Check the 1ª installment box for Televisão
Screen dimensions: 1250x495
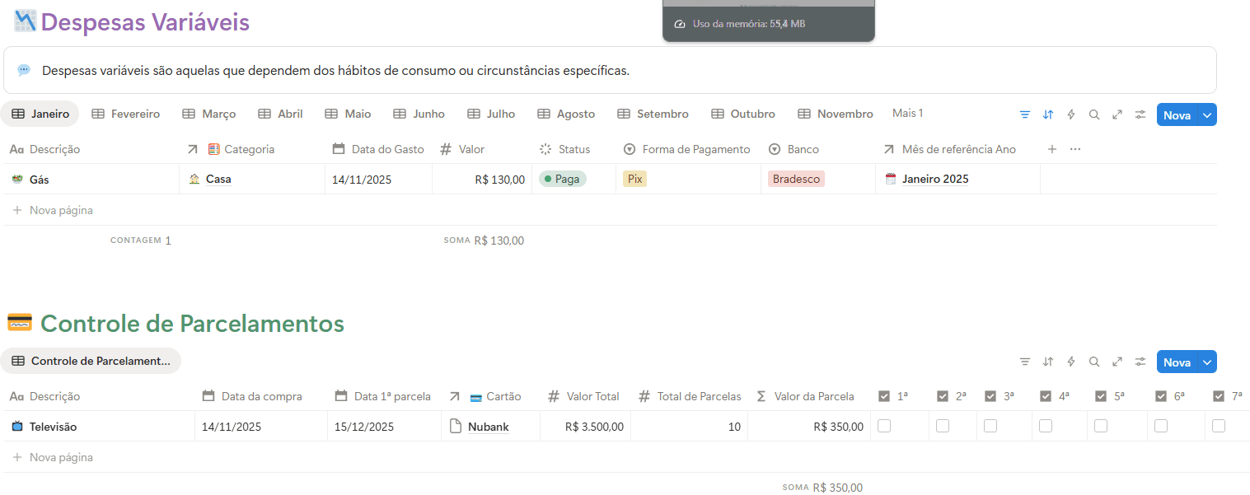[x=884, y=426]
